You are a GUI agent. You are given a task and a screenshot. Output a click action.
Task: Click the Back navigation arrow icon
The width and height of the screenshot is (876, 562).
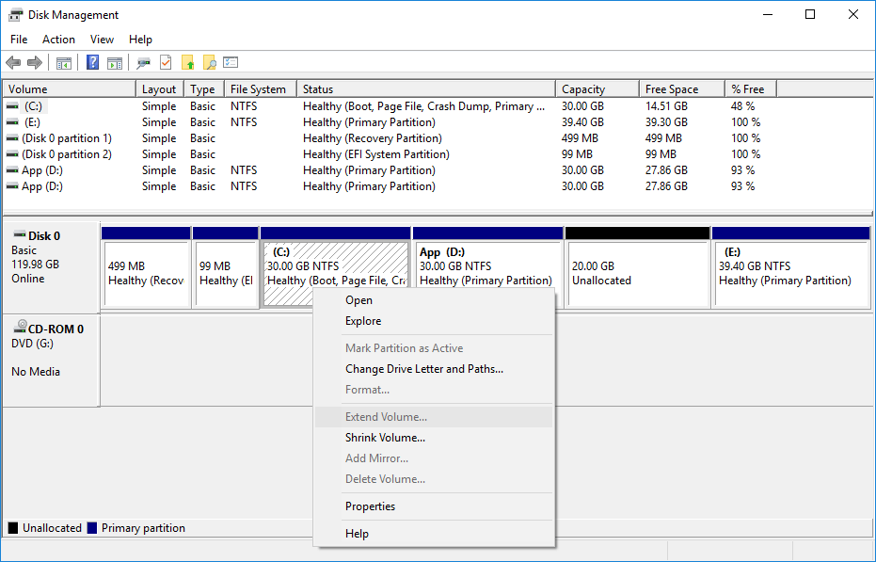pyautogui.click(x=13, y=62)
